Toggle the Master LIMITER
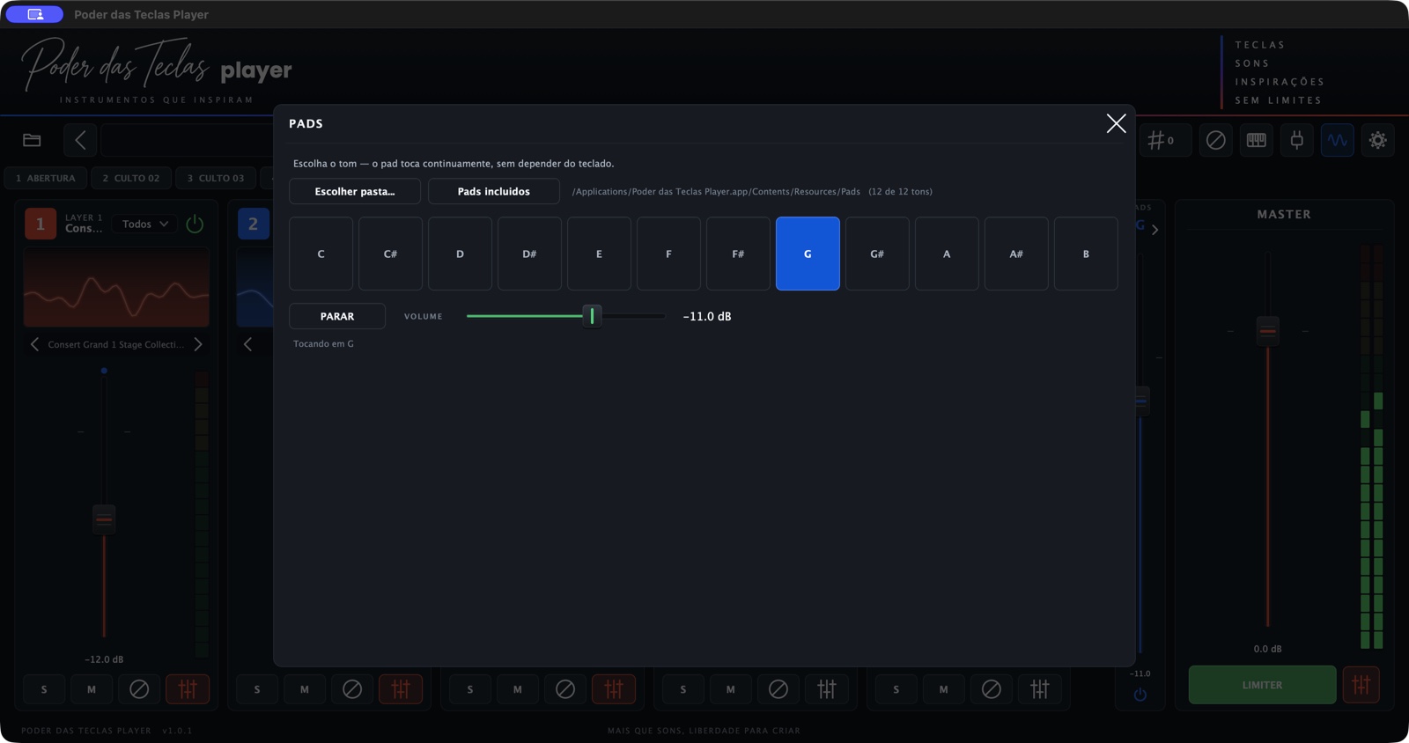Viewport: 1409px width, 743px height. point(1262,685)
